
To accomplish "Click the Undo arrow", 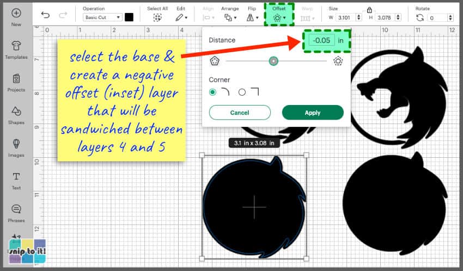I will 45,15.
